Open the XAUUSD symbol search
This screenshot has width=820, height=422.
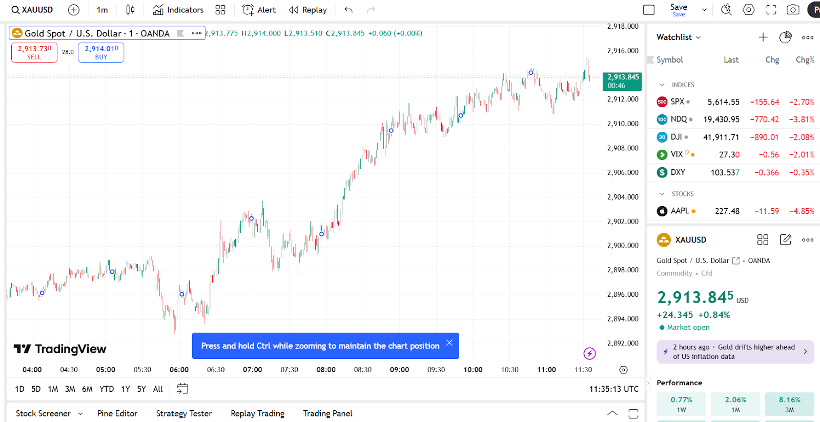pyautogui.click(x=32, y=10)
